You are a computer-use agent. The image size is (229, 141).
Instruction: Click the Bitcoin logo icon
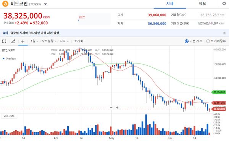point(5,4)
